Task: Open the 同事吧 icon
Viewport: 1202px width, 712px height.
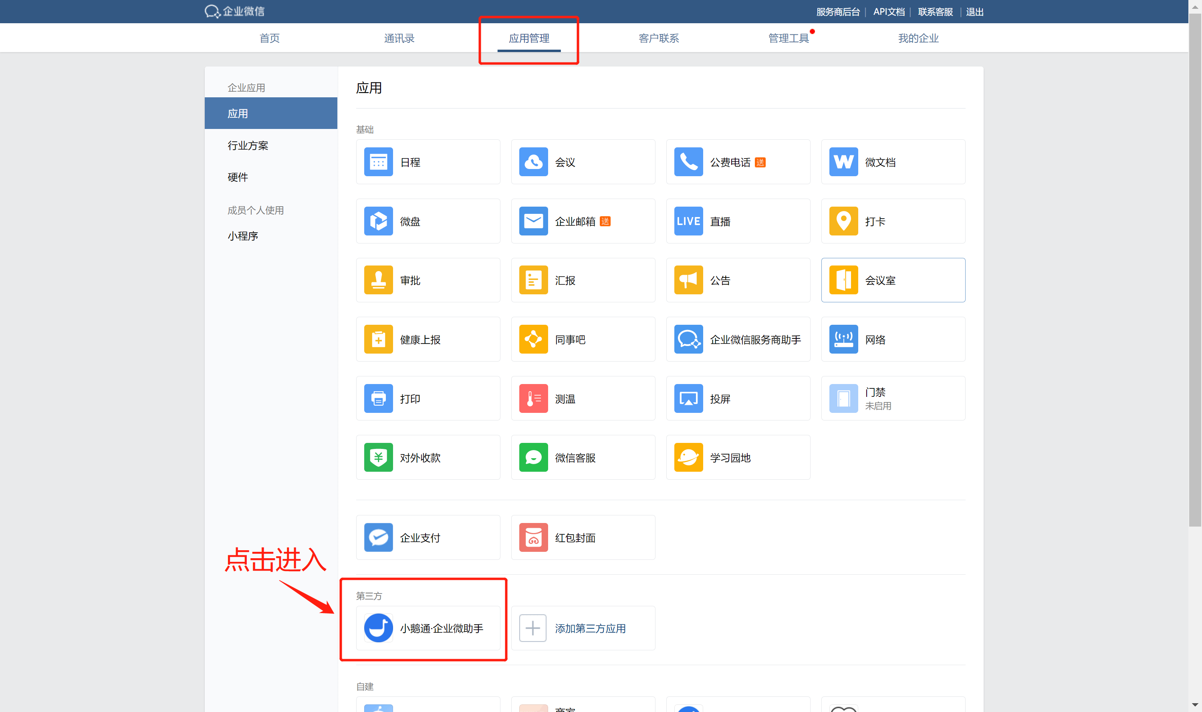Action: (533, 340)
